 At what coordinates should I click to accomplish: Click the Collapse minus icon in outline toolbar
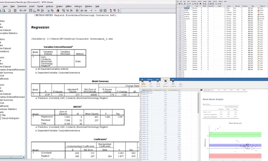(x=95, y=11)
